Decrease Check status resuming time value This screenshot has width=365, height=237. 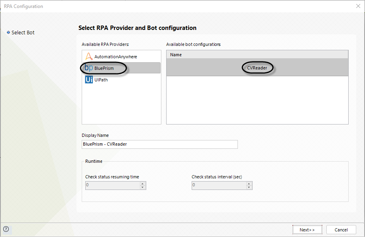[143, 188]
